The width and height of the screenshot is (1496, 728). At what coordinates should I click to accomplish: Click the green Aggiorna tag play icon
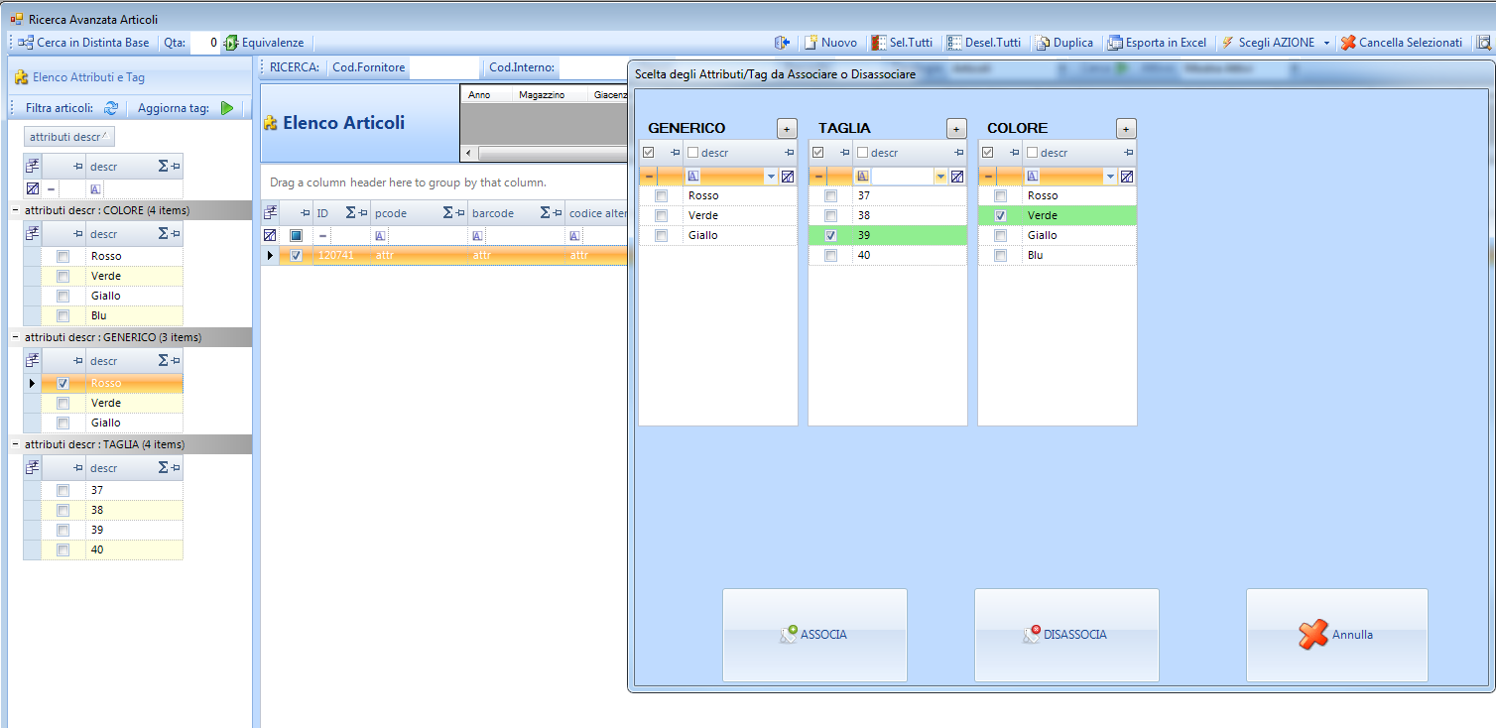[227, 108]
